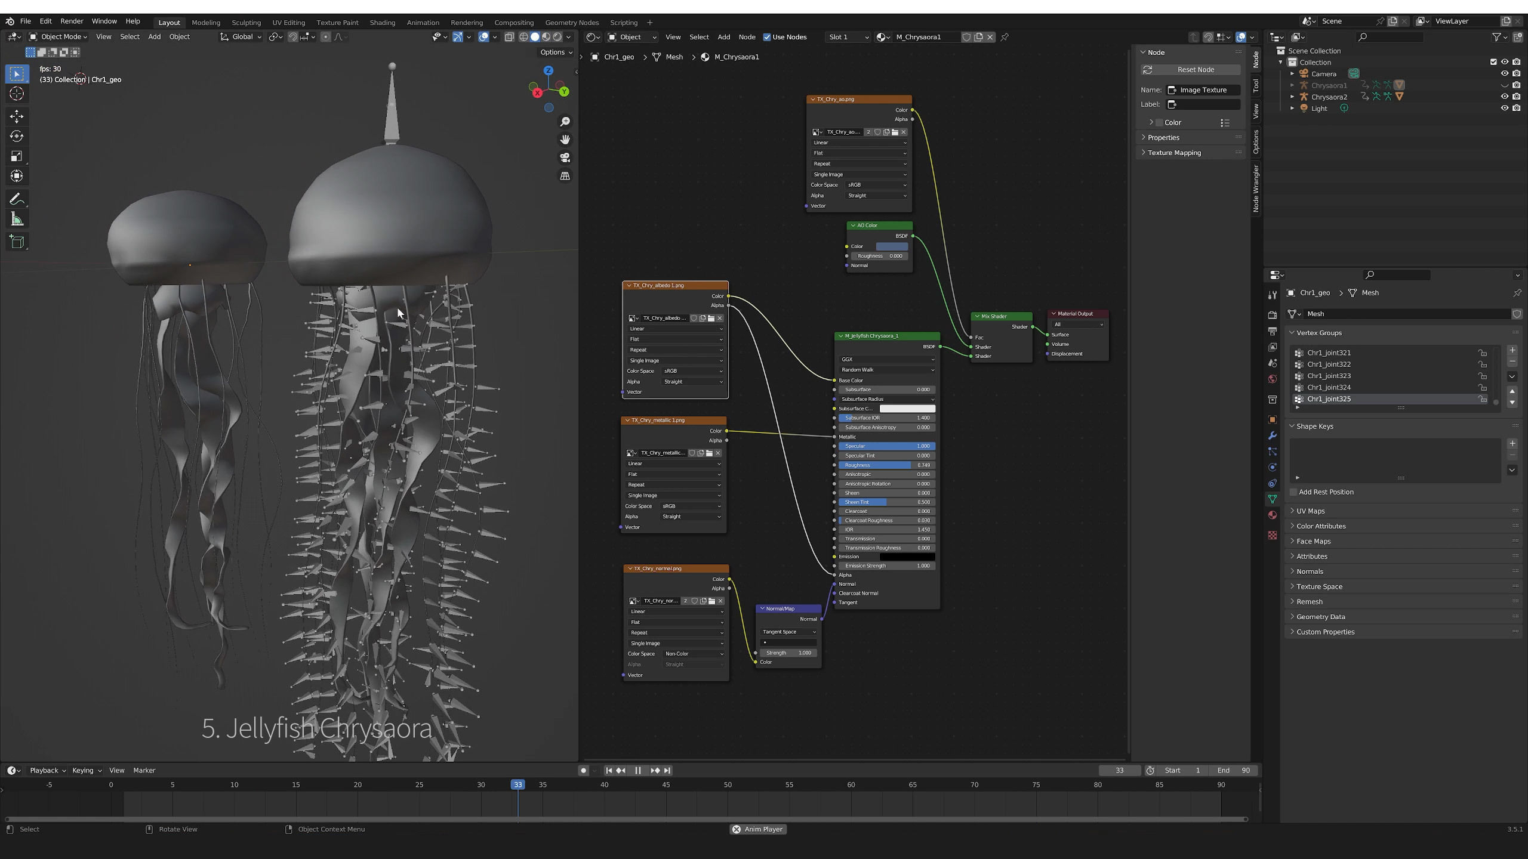The width and height of the screenshot is (1528, 859).
Task: Open the Material properties tab icon
Action: [1273, 515]
